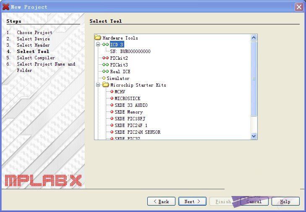
Task: Click step 1 Choose Project text
Action: pyautogui.click(x=34, y=32)
